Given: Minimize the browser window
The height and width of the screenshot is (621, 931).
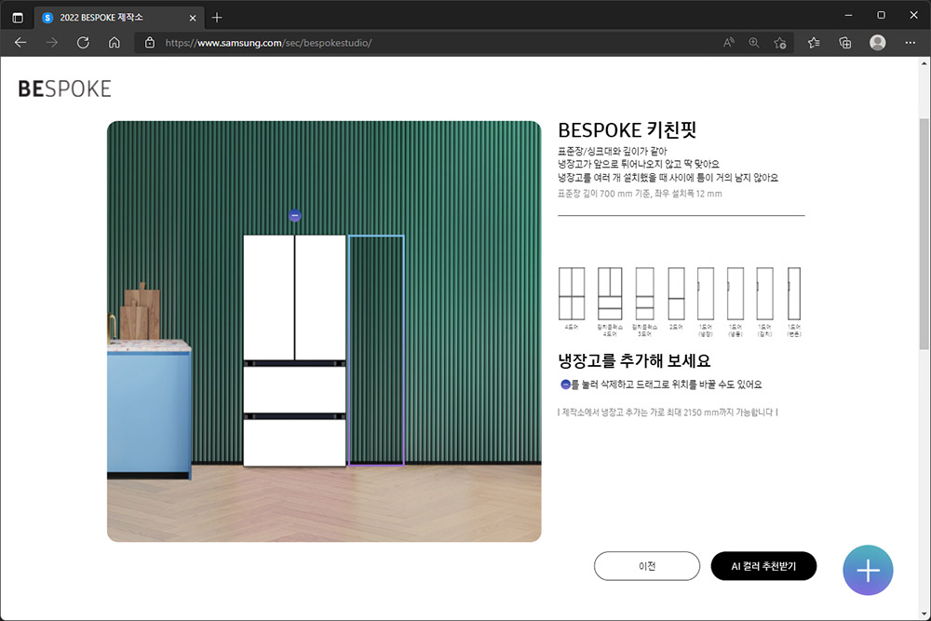Looking at the screenshot, I should pos(848,16).
